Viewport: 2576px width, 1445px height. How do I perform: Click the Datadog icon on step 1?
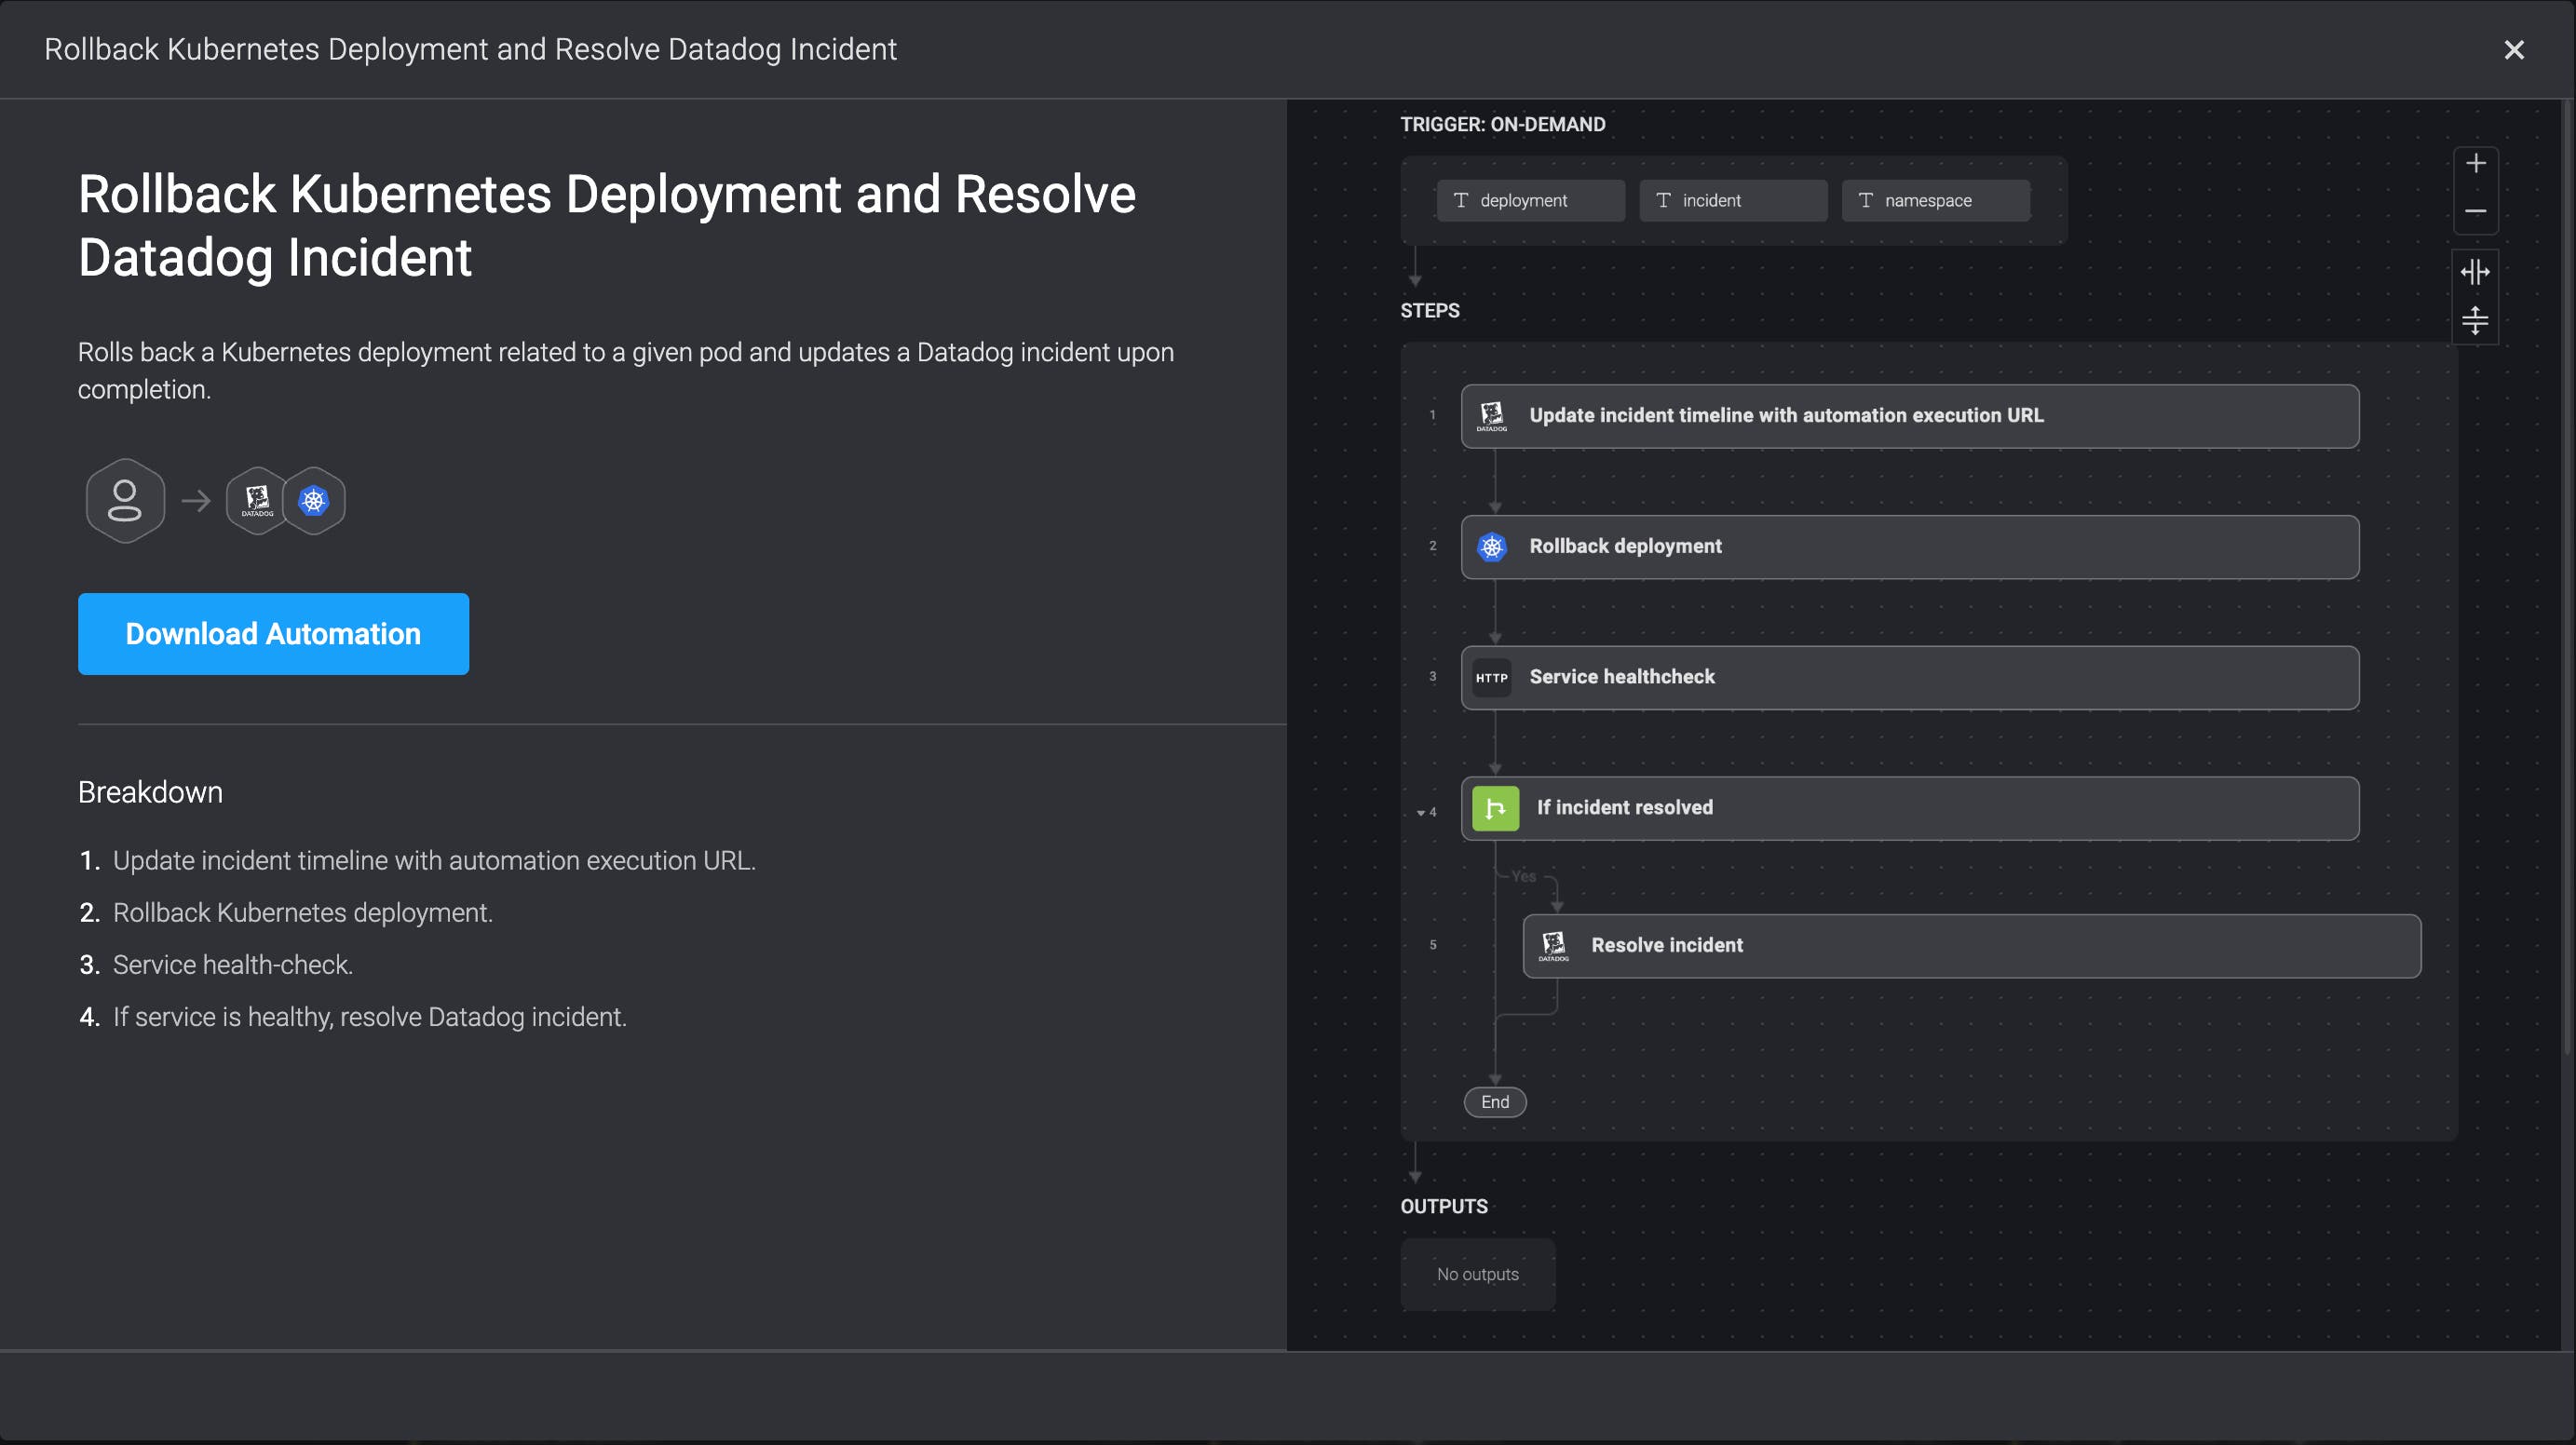pos(1492,416)
